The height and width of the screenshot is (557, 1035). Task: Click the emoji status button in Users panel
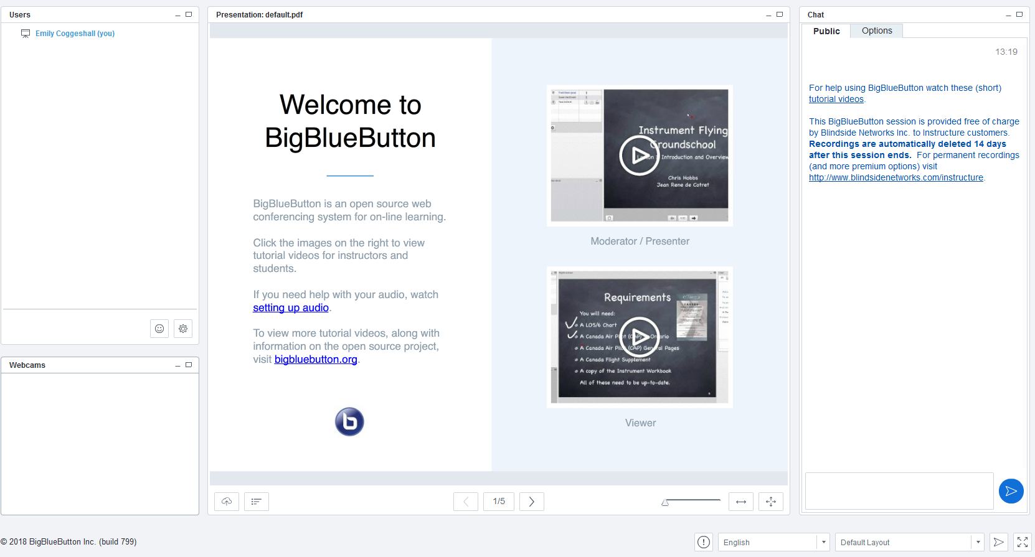click(159, 329)
